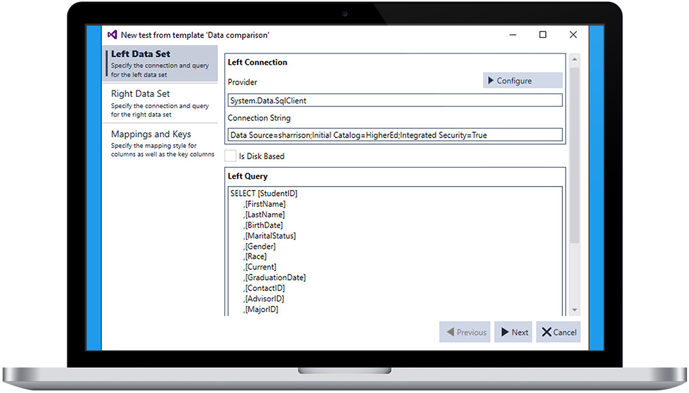Select the ',[MaritalStatus]' query line
Image resolution: width=689 pixels, height=393 pixels.
pos(269,236)
